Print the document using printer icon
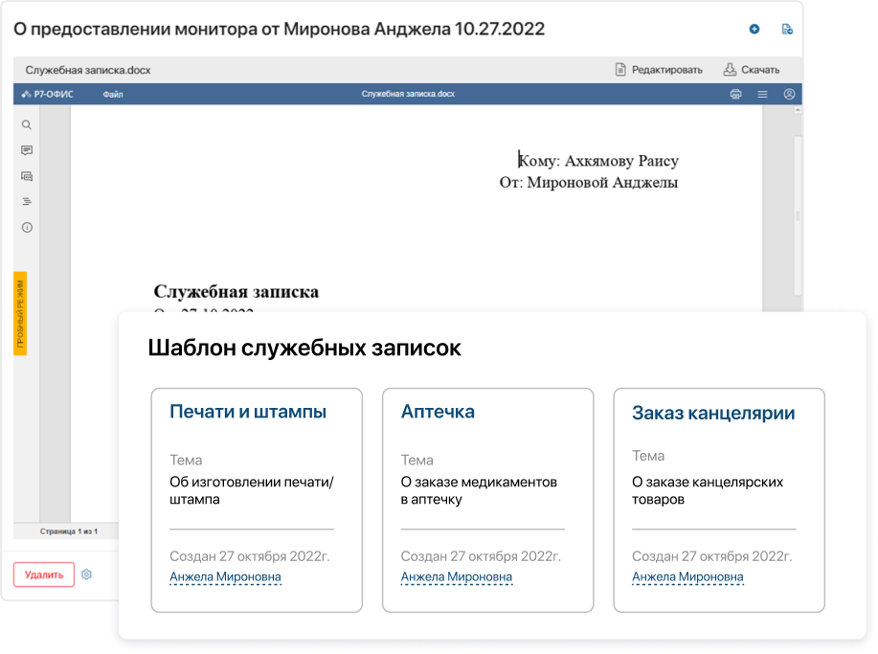 coord(735,94)
